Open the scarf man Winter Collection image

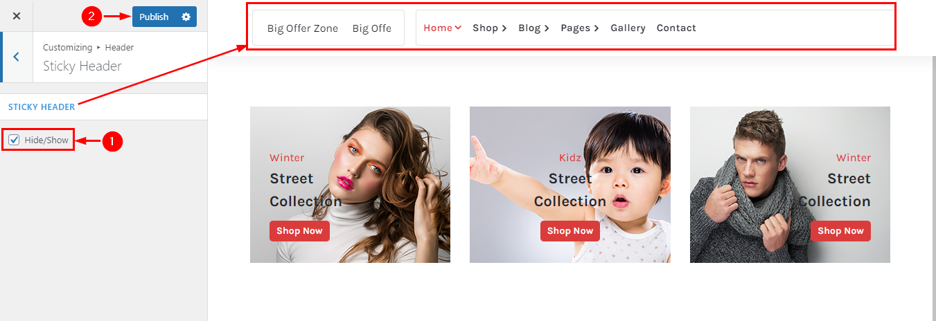(790, 185)
